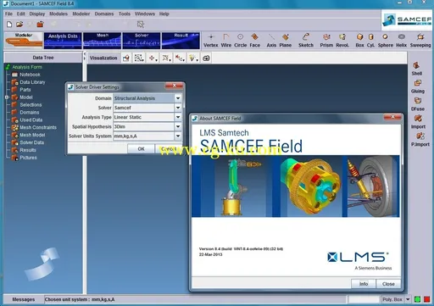434x306 pixels.
Task: Click the New document icon
Action: pyautogui.click(x=9, y=25)
